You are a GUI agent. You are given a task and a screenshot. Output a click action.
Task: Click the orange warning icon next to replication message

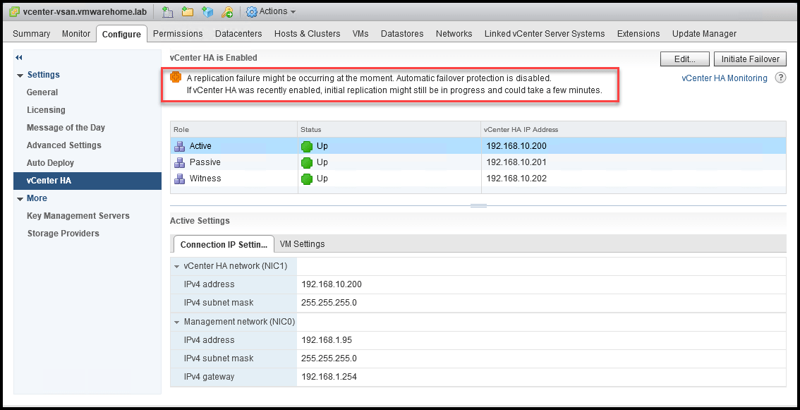pyautogui.click(x=176, y=78)
